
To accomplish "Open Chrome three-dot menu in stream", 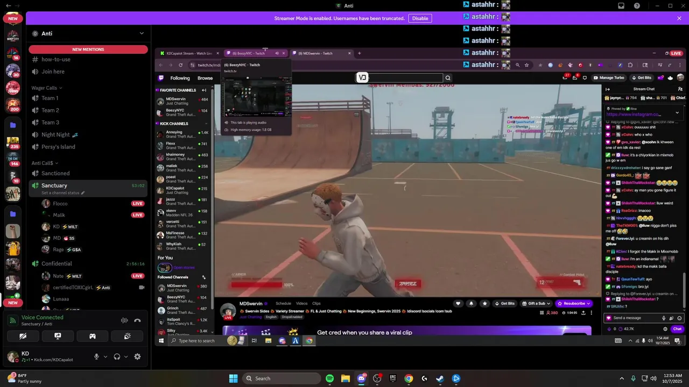I will [x=680, y=65].
